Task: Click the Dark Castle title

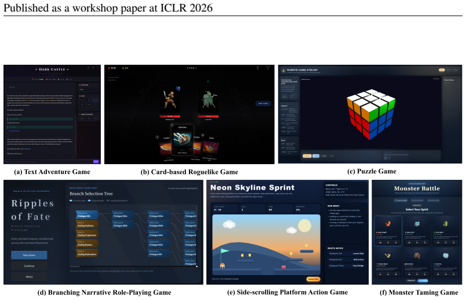Action: pos(52,69)
